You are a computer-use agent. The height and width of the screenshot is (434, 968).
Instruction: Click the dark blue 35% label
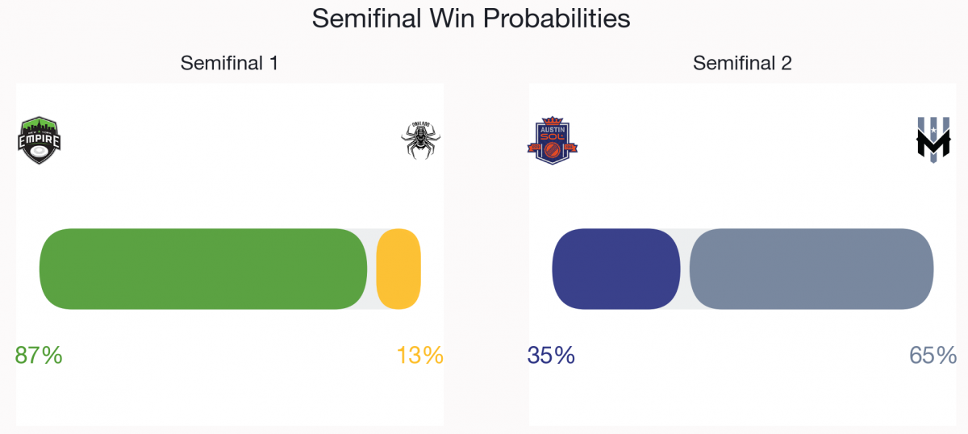551,355
